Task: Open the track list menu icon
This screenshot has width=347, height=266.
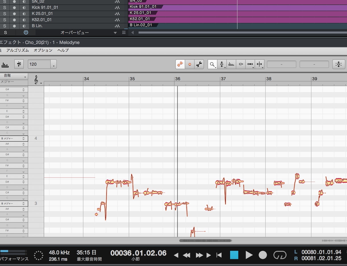Action: [124, 32]
